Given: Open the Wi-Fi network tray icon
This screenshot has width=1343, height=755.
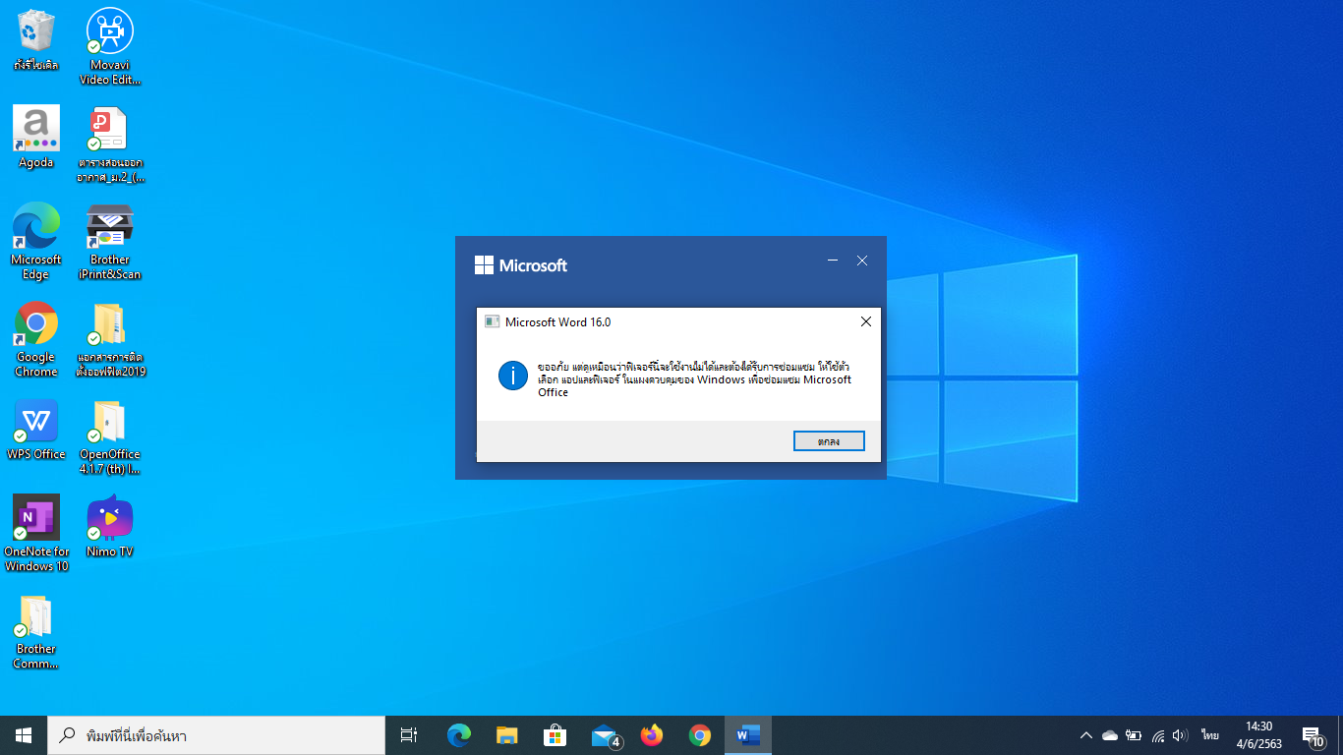Looking at the screenshot, I should pos(1158,735).
